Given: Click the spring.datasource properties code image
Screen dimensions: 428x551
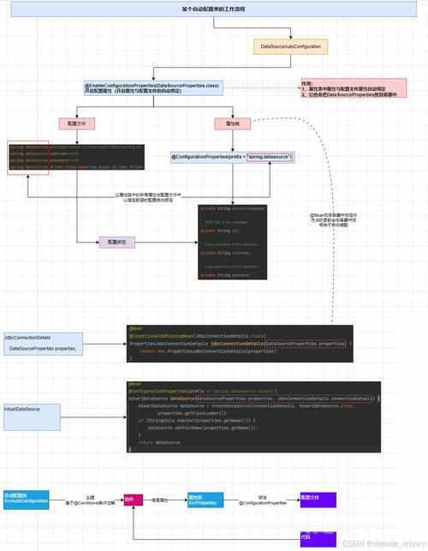Looking at the screenshot, I should tap(76, 157).
